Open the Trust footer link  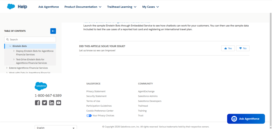click(141, 116)
